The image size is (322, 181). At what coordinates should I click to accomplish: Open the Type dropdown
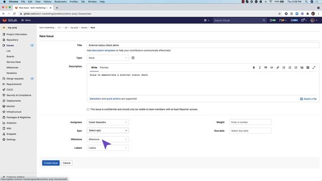[108, 58]
